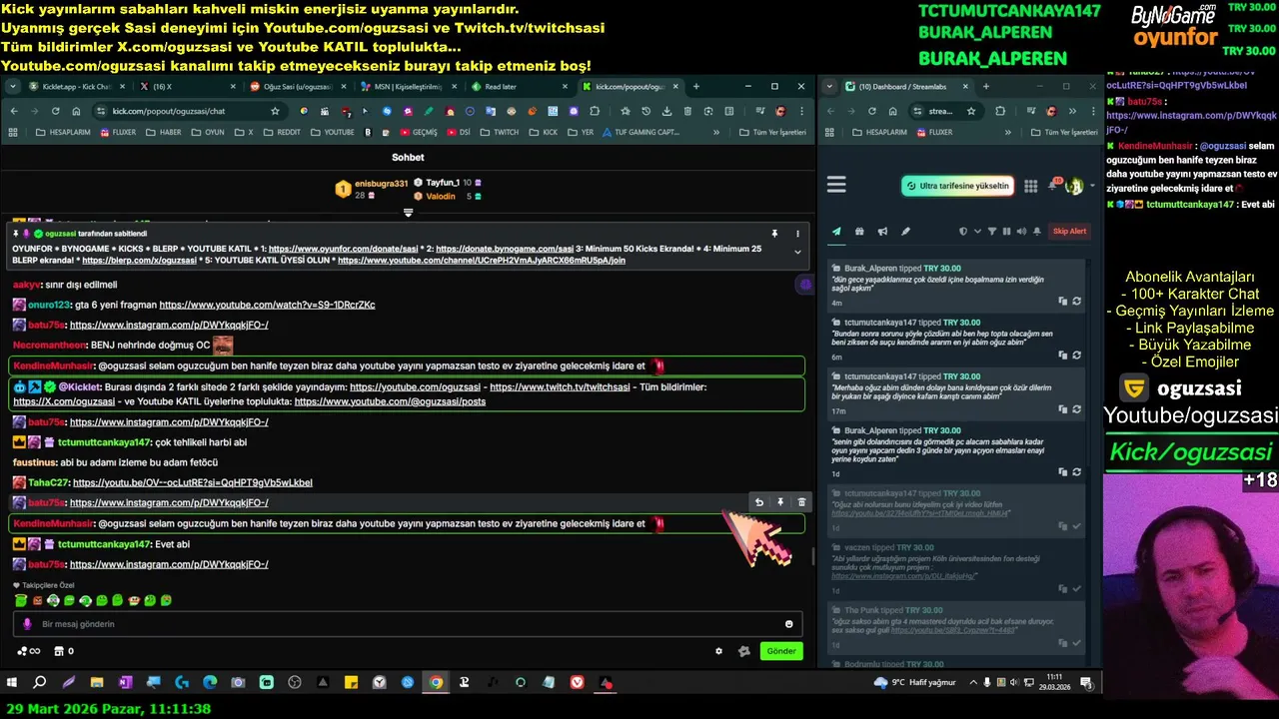Expand dropdown chevron next to shield icon
This screenshot has width=1279, height=719.
(x=976, y=232)
